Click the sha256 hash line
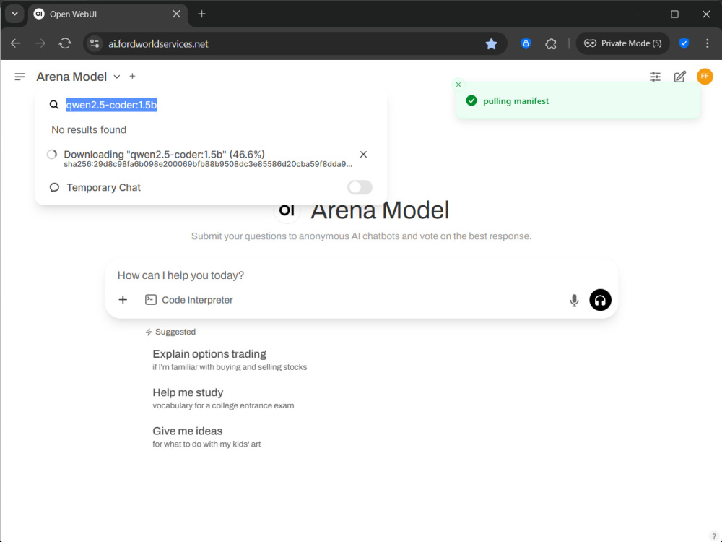The height and width of the screenshot is (542, 722). 208,165
